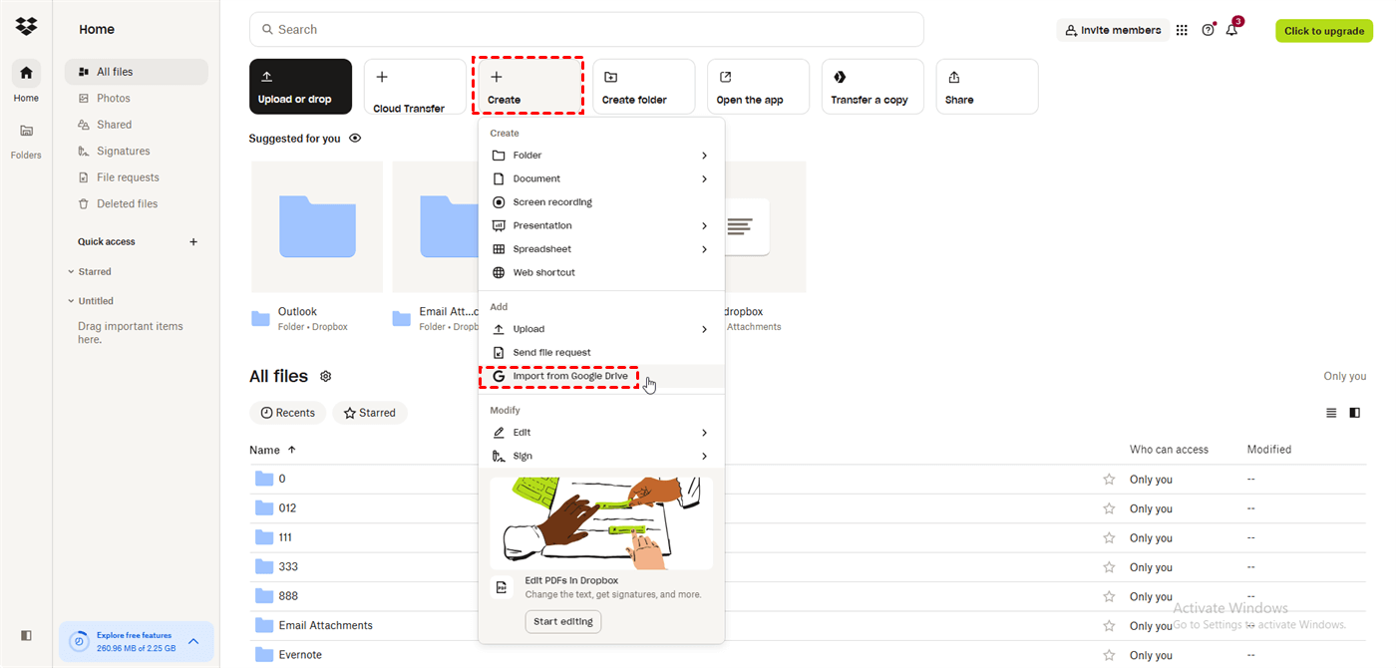Screen dimensions: 1396x668
Task: Star the 111 folder
Action: (1109, 538)
